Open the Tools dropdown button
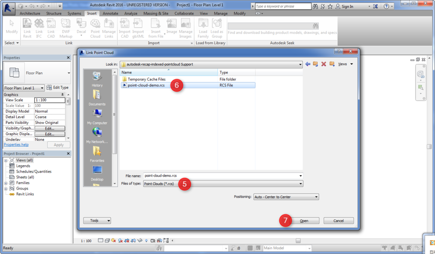Screen dimensions: 435x254 (x=97, y=221)
